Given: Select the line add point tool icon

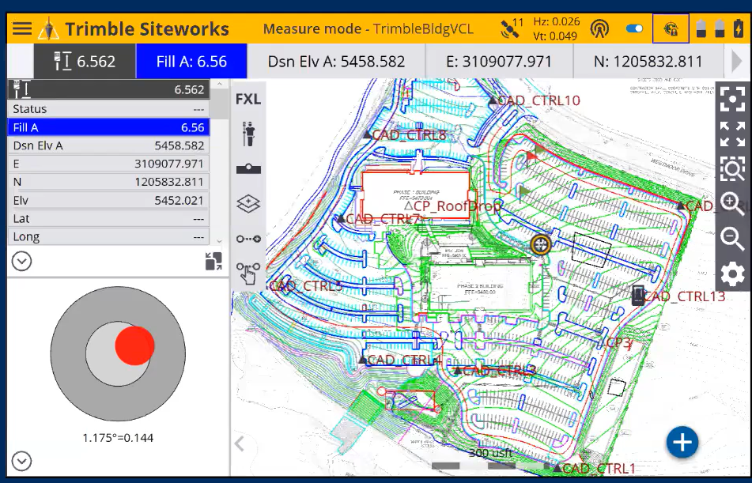Looking at the screenshot, I should click(248, 239).
